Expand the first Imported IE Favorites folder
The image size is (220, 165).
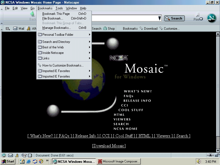pyautogui.click(x=64, y=71)
